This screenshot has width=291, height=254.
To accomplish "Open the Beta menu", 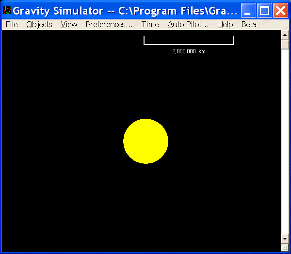I will pyautogui.click(x=249, y=25).
